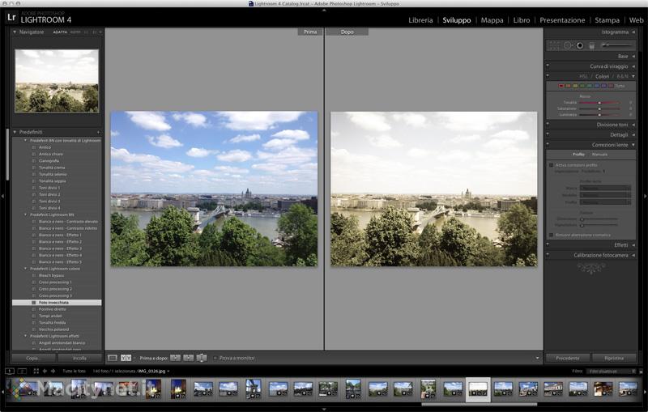Toggle 'Prova a monitor' soft proofing checkbox
This screenshot has width=648, height=412.
[x=215, y=358]
